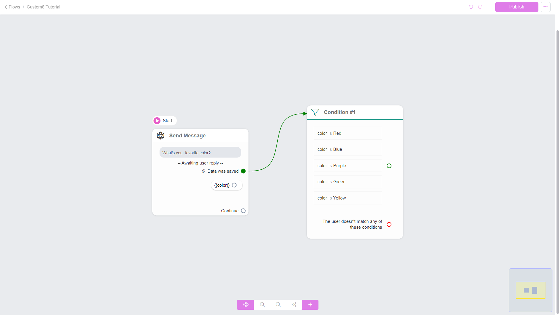Click the Publish button

point(517,7)
